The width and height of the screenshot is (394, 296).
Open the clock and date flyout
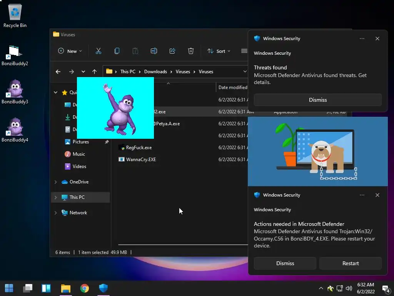pos(366,288)
